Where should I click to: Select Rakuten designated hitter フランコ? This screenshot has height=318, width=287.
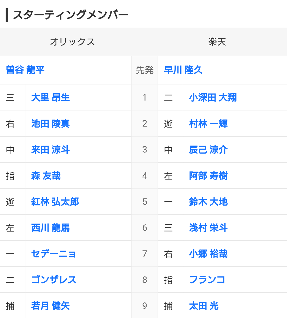(x=207, y=280)
